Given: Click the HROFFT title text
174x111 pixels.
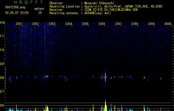Looking at the screenshot, I should point(28,2).
